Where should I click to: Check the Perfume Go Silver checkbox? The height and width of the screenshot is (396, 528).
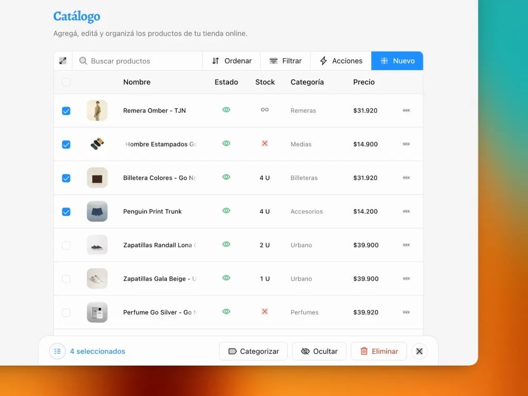click(66, 312)
